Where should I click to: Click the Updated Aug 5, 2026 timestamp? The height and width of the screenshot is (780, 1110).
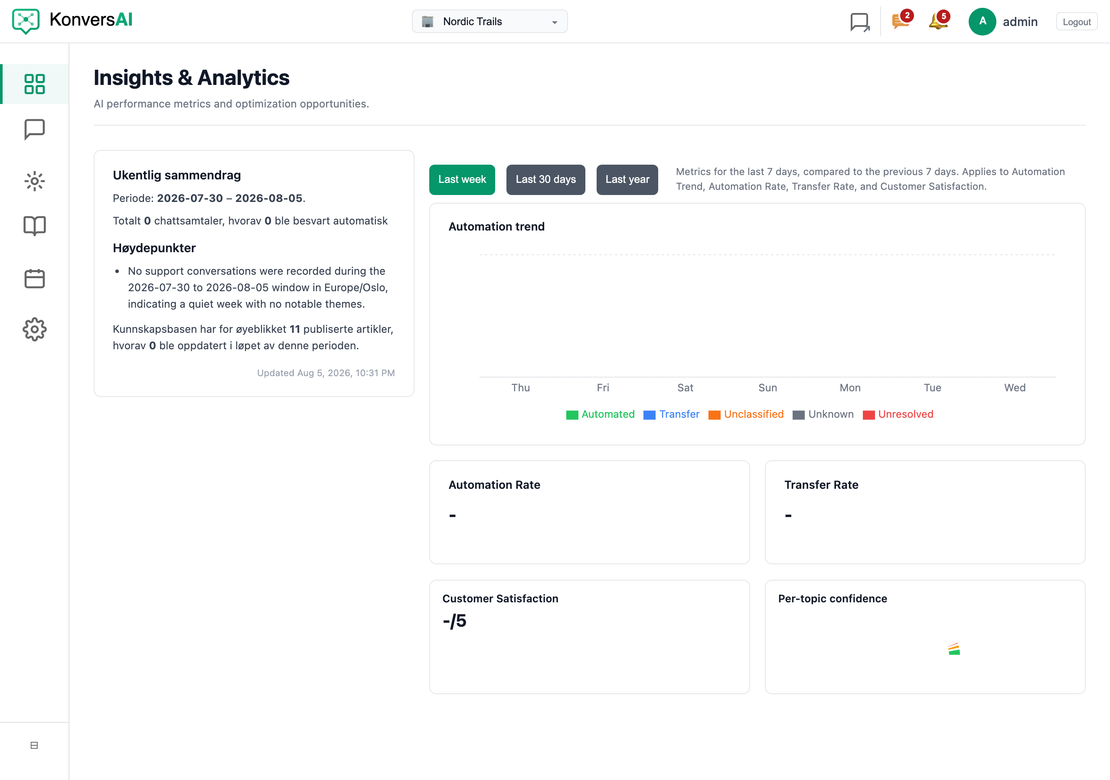coord(326,373)
